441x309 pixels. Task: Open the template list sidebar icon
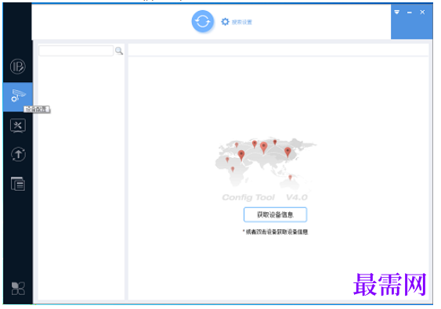pos(18,184)
